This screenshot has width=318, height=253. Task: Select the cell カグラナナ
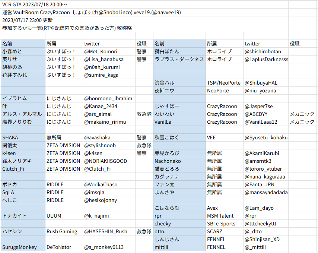(x=179, y=177)
